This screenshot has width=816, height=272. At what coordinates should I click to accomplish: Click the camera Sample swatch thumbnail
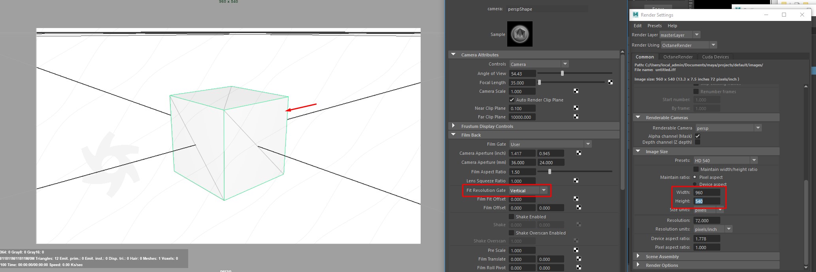click(520, 34)
